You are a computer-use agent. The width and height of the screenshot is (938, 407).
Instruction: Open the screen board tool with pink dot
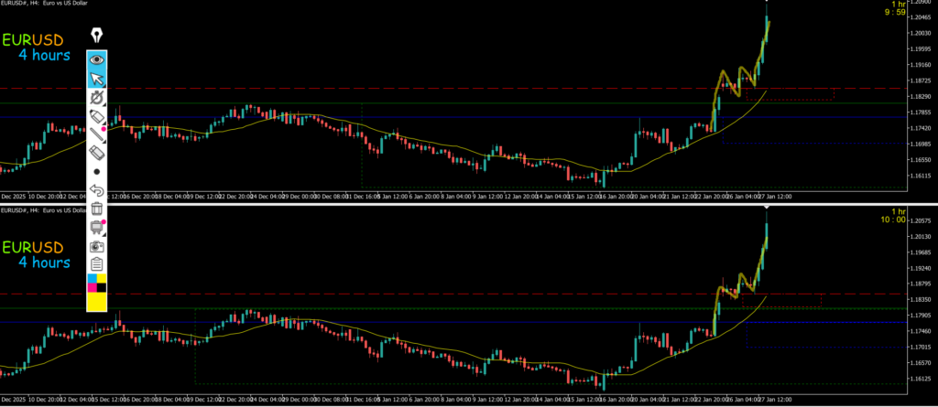[x=97, y=228]
